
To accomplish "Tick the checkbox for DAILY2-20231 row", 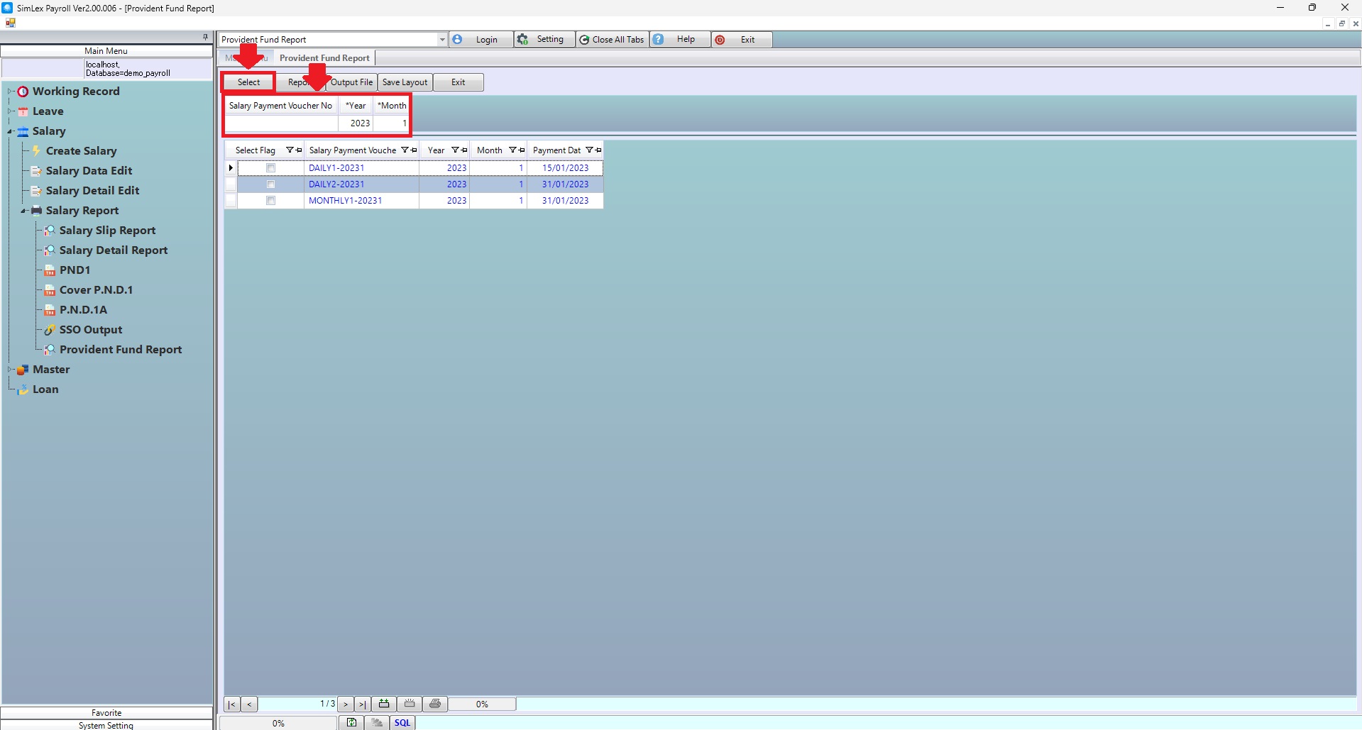I will 270,184.
